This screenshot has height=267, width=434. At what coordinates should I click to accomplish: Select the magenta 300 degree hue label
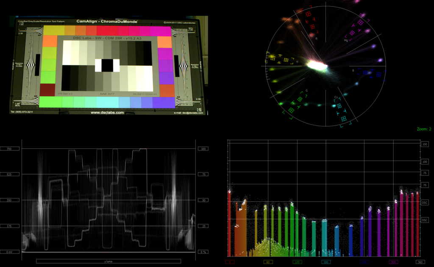click(393, 262)
